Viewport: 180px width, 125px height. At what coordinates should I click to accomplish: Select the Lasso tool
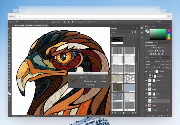[x=9, y=34]
